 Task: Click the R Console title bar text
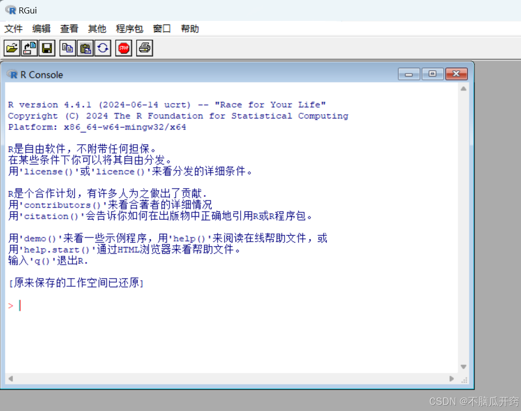click(41, 75)
